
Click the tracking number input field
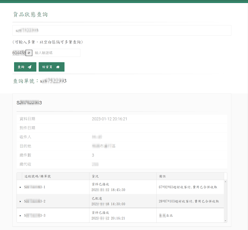coord(122,30)
